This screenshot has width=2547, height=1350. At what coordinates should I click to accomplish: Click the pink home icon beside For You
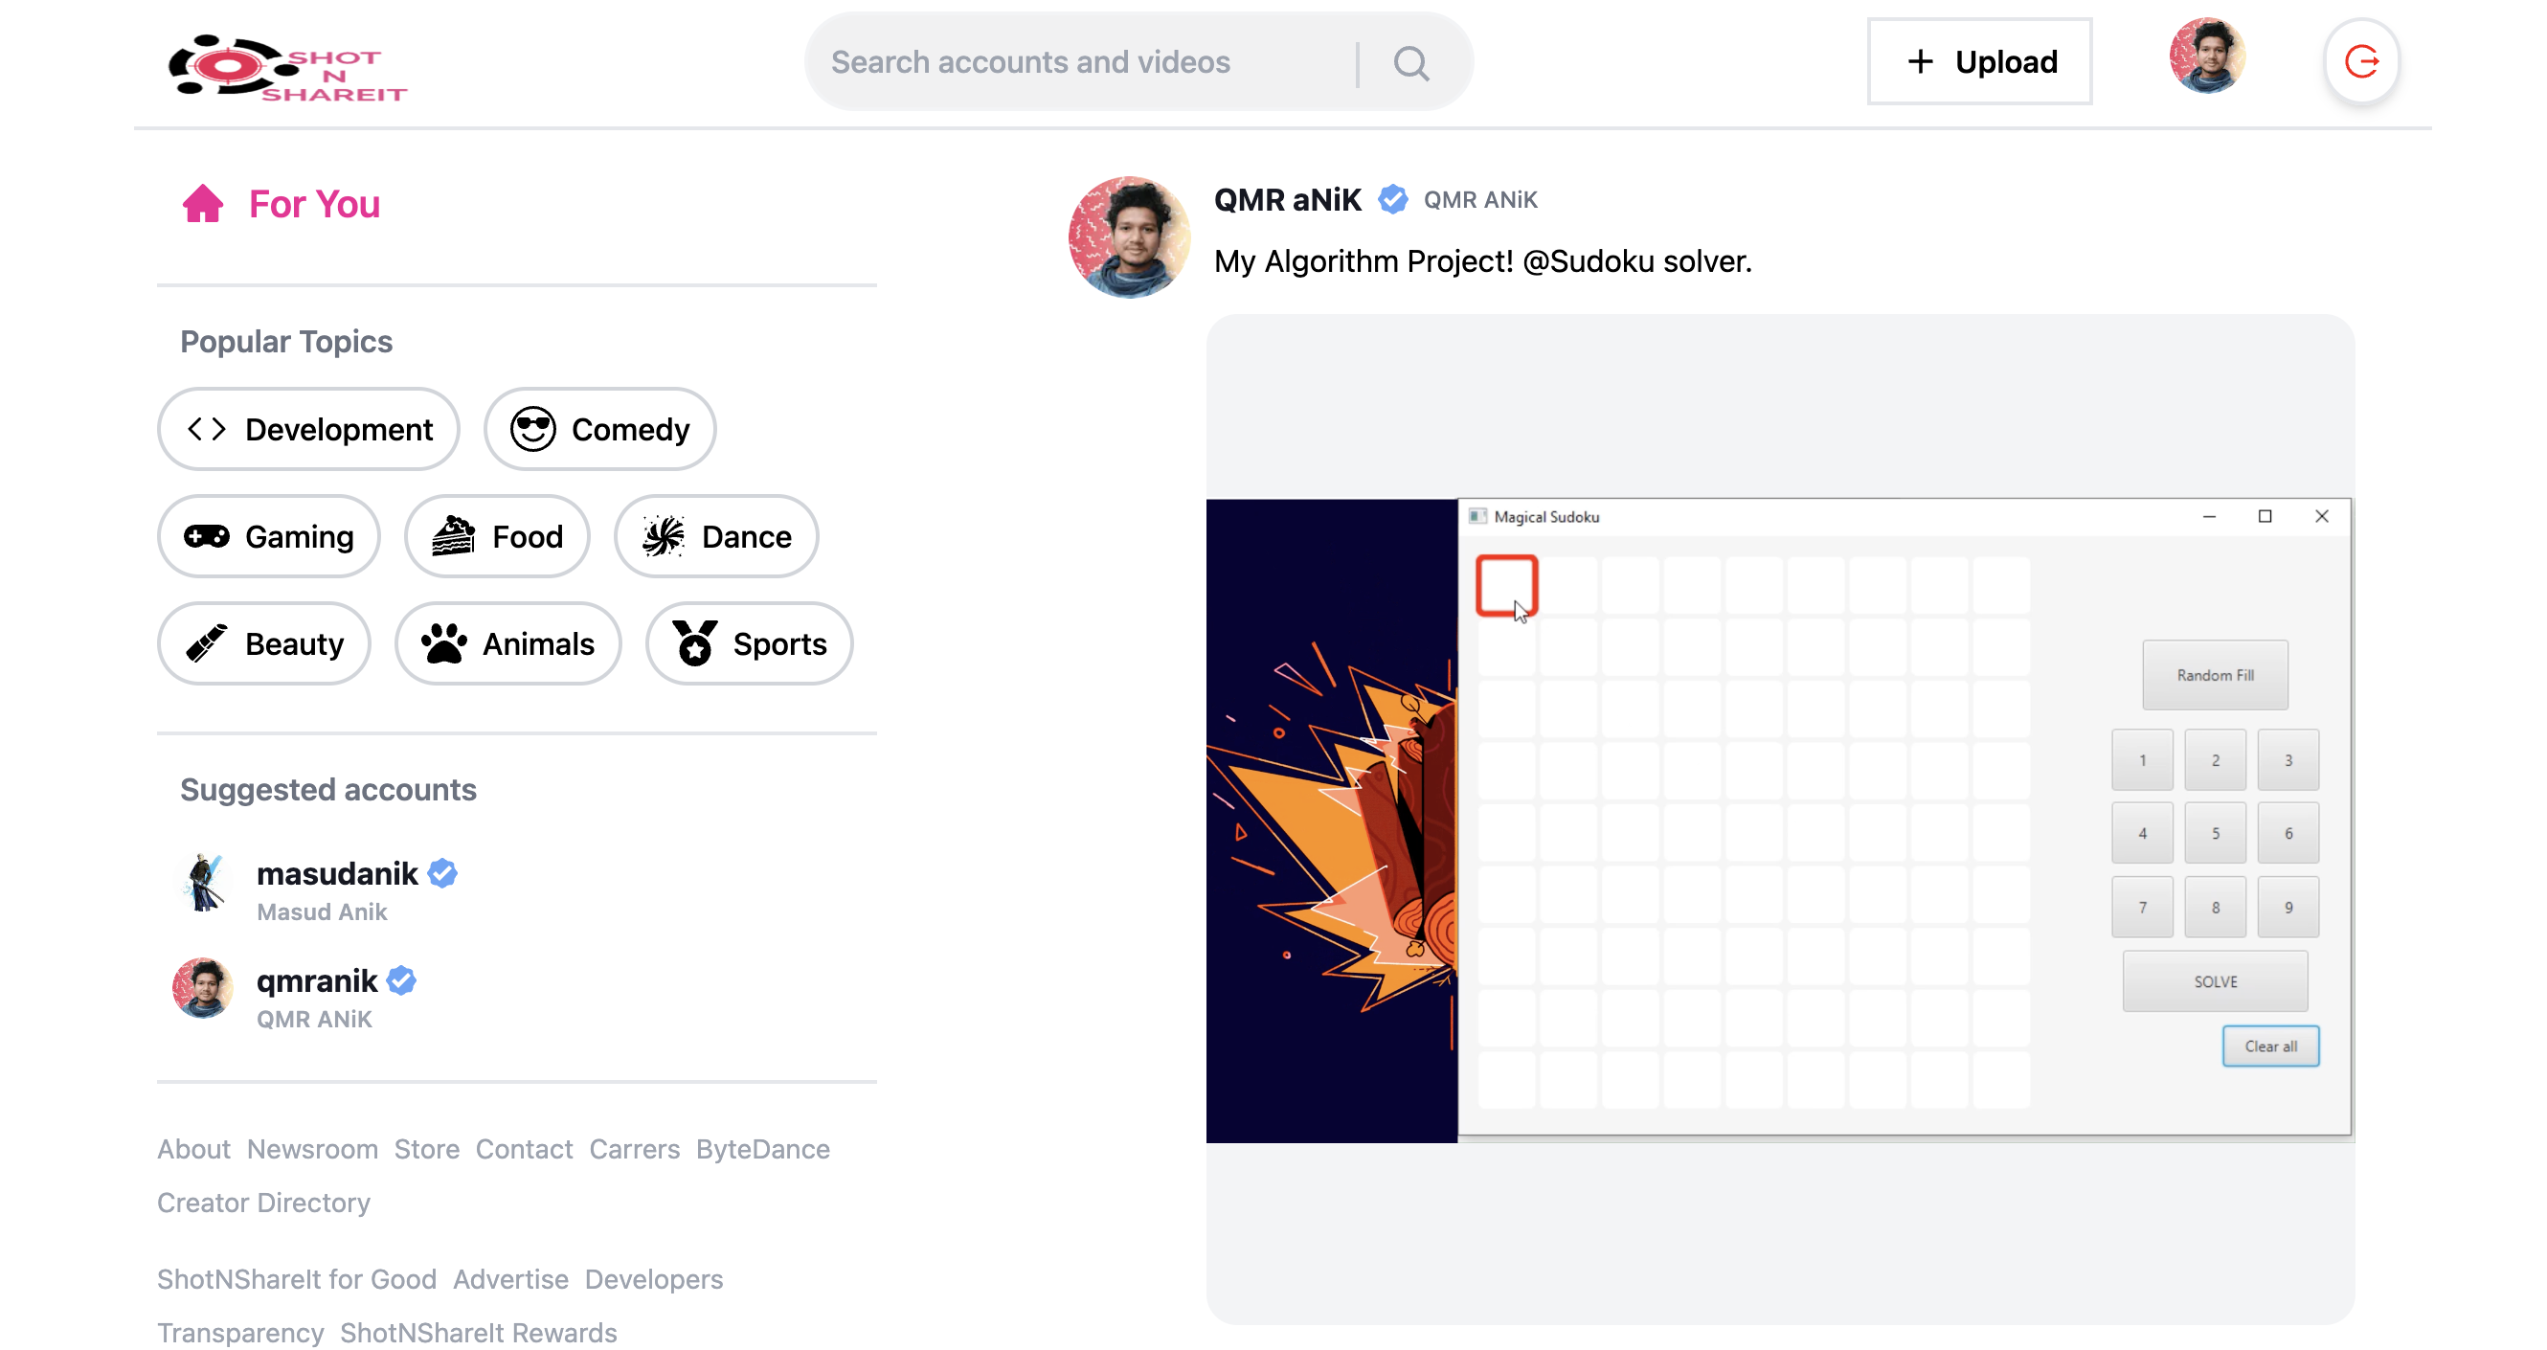[x=203, y=203]
